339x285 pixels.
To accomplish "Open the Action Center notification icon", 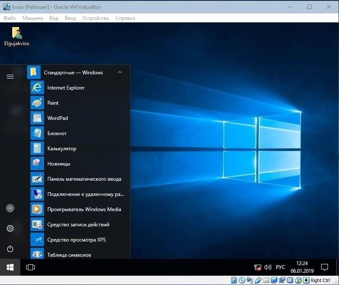I will pyautogui.click(x=325, y=267).
